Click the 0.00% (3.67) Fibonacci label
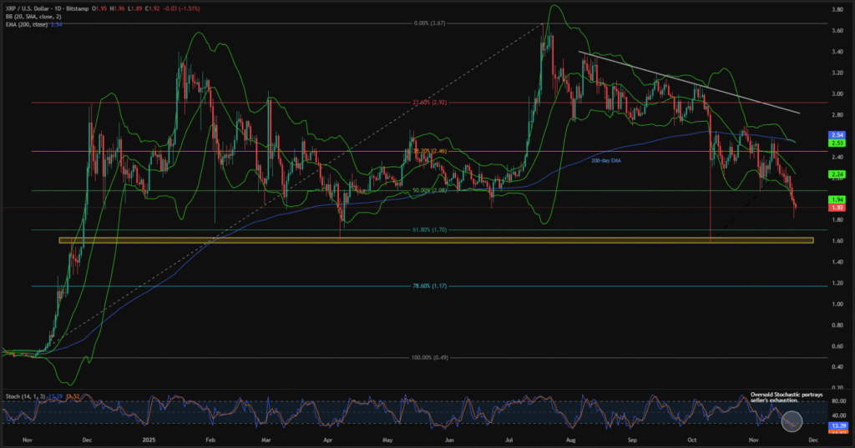Viewport: 855px width, 448px height. 430,23
